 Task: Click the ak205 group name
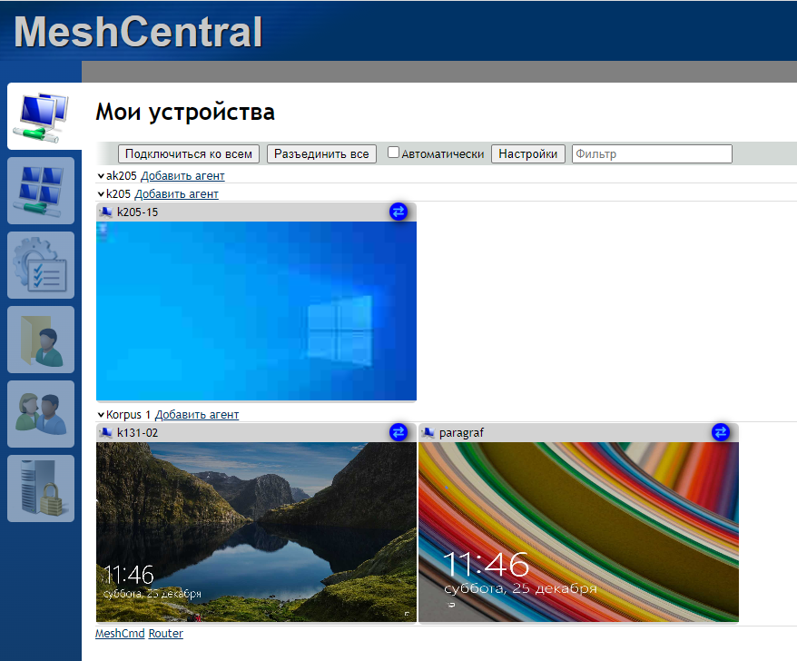click(x=122, y=176)
